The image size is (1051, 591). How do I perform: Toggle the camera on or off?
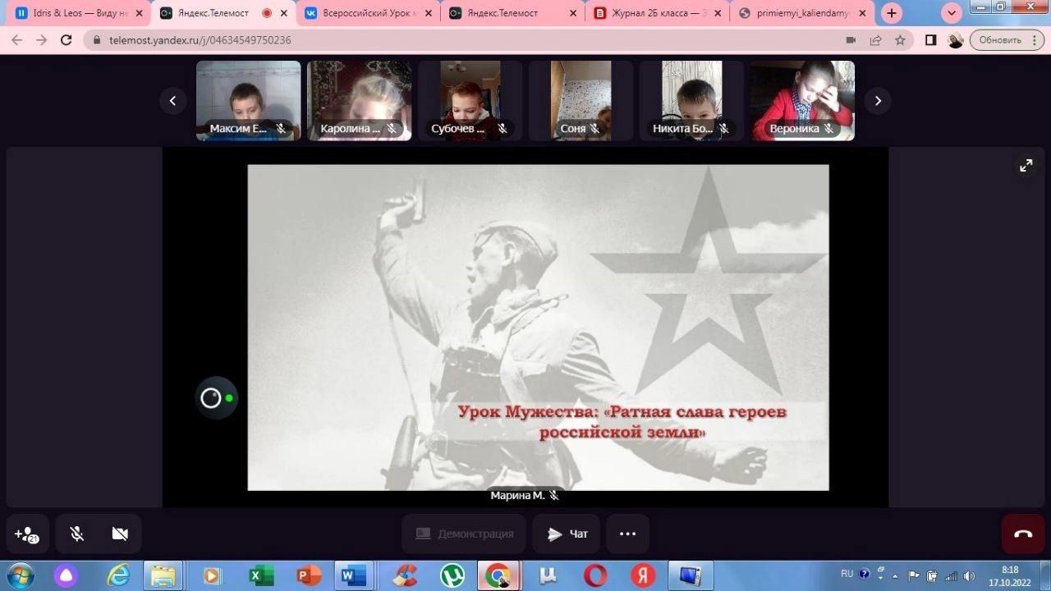(120, 534)
